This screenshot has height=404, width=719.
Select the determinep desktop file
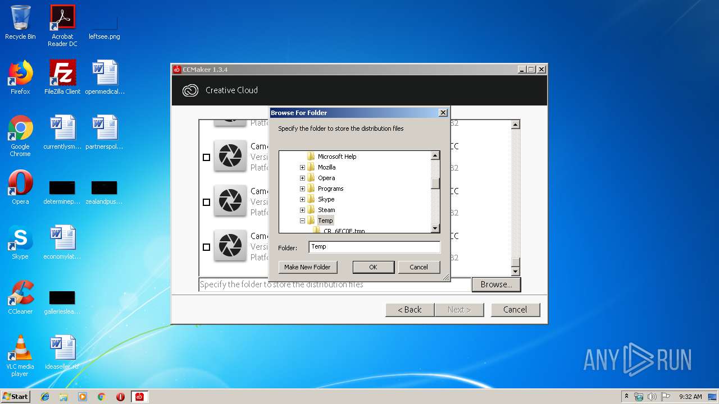62,192
